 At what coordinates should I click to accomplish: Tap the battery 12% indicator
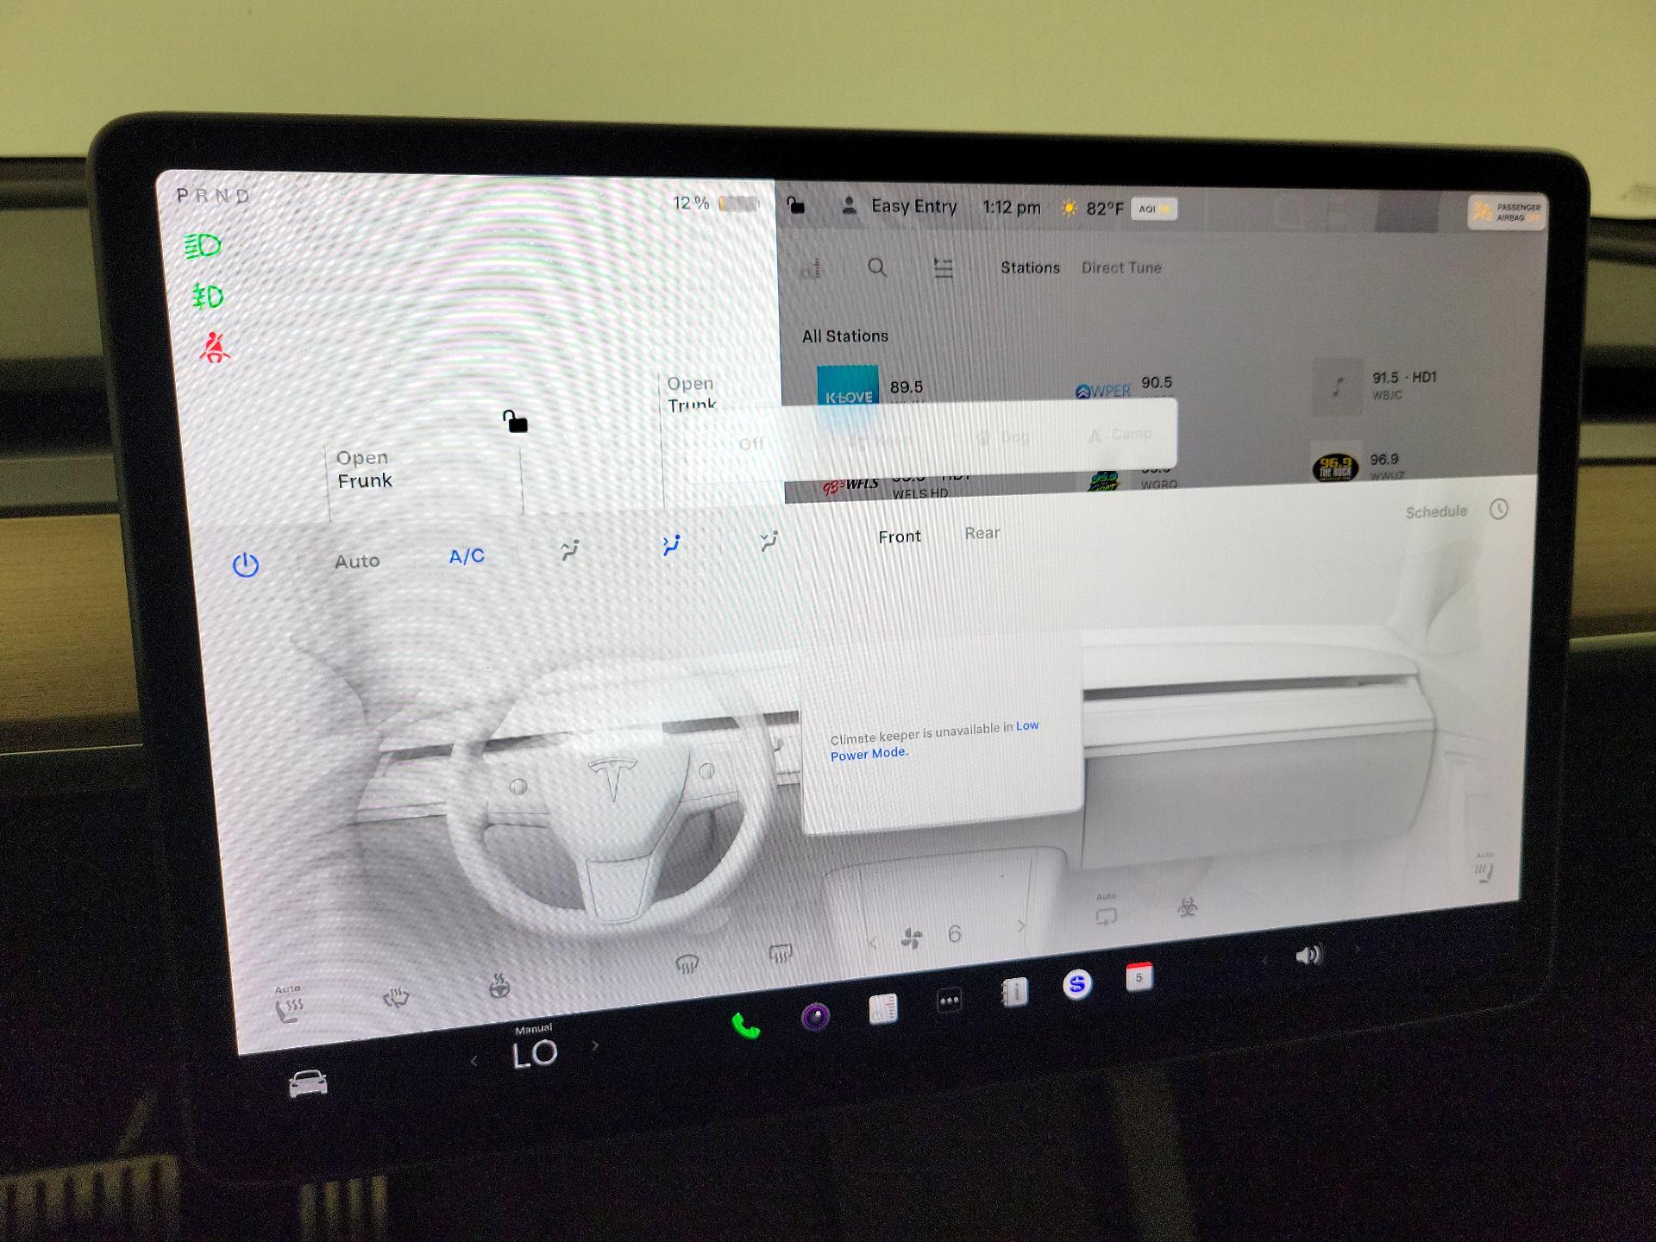click(716, 204)
